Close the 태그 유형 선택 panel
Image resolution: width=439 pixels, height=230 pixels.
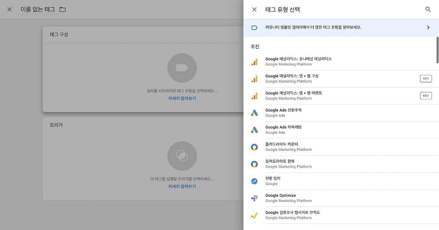click(x=254, y=10)
